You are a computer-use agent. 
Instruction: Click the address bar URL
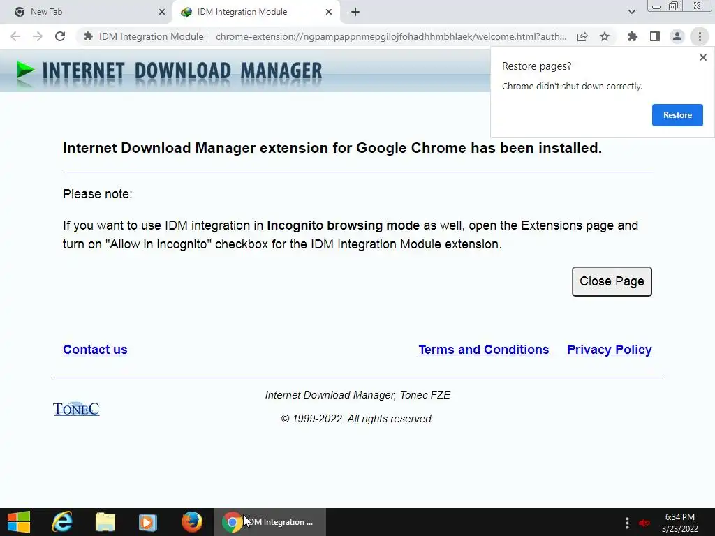[x=391, y=36]
